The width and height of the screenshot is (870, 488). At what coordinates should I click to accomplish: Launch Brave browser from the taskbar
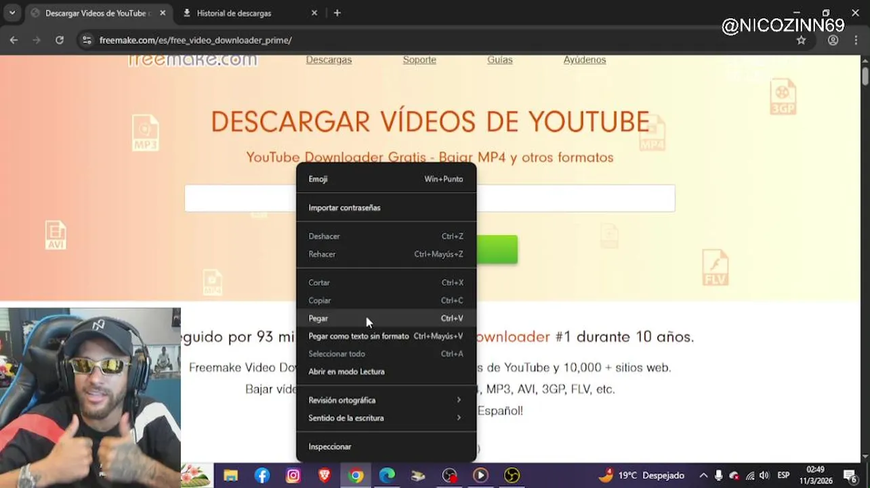click(x=325, y=476)
